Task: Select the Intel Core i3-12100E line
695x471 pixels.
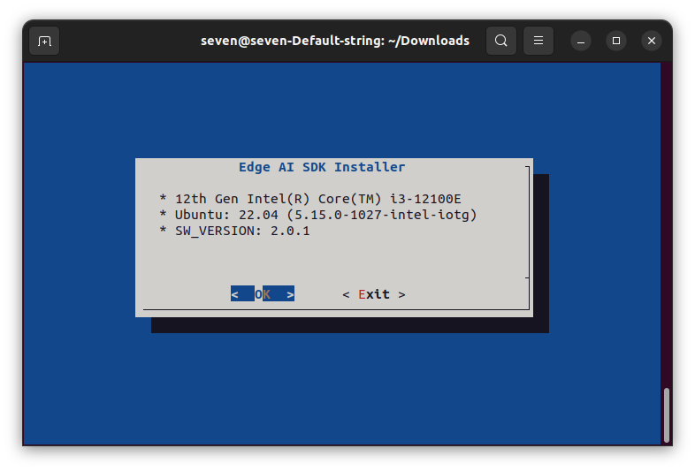Action: coord(310,199)
